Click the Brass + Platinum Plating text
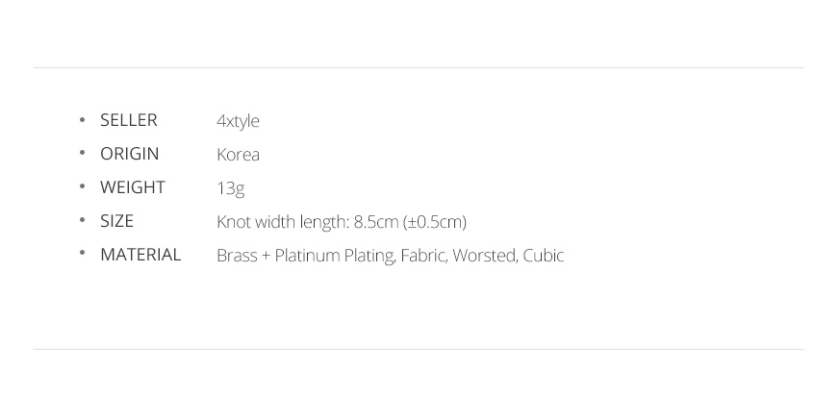Screen dimensions: 840x420 (305, 256)
